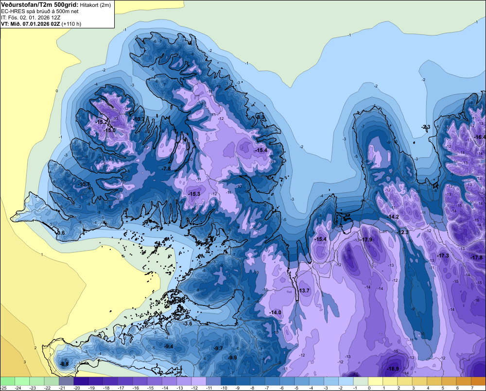This screenshot has height=391, width=486.
Task: Click the pale yellow legend swatch above 0
Action: coord(375,381)
